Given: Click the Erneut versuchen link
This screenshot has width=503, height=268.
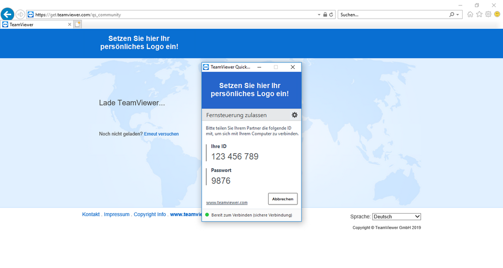Looking at the screenshot, I should (161, 134).
